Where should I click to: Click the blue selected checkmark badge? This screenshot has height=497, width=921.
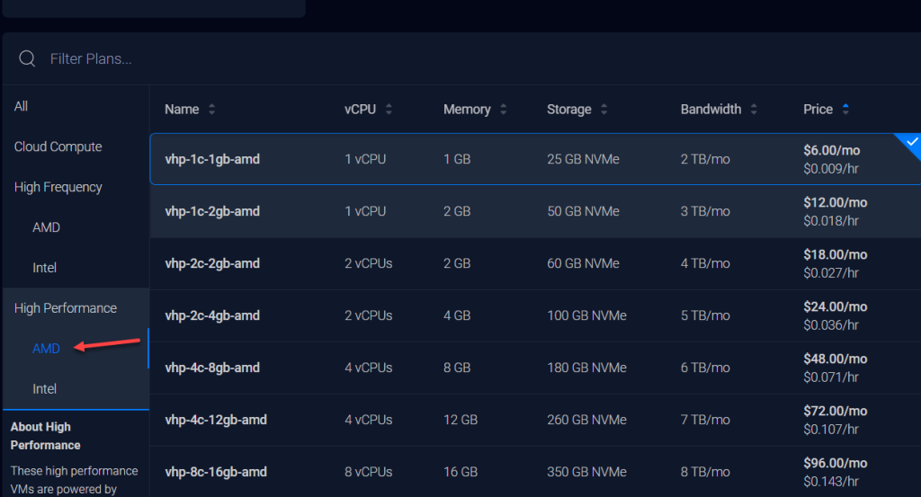pyautogui.click(x=911, y=143)
